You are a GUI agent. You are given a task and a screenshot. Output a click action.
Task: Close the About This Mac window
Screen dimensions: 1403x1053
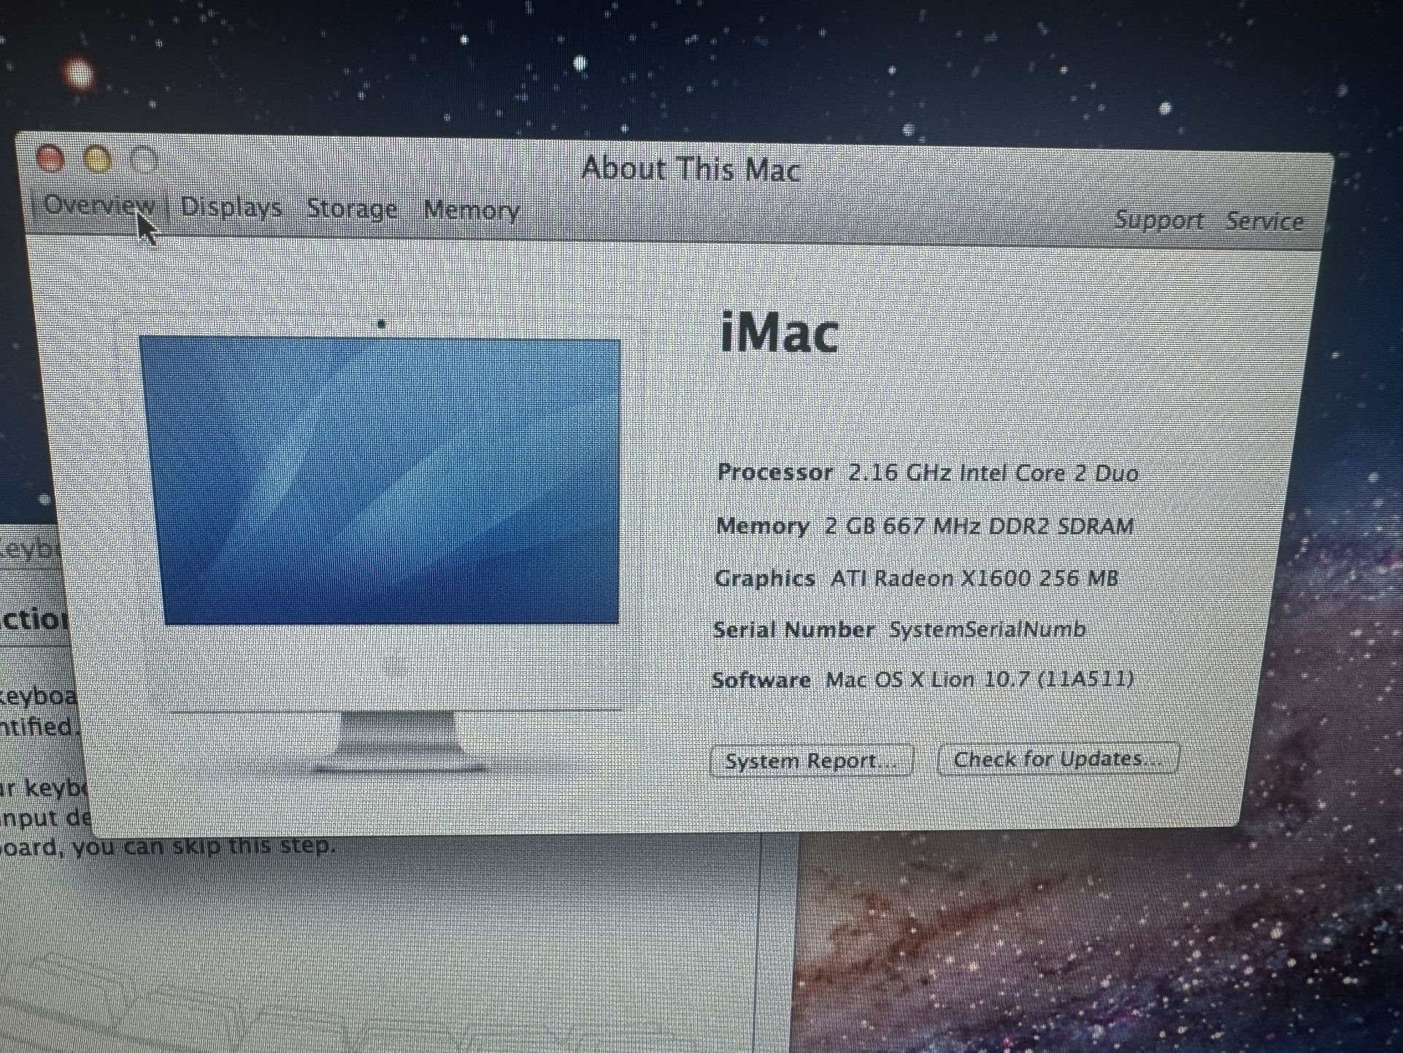(50, 158)
